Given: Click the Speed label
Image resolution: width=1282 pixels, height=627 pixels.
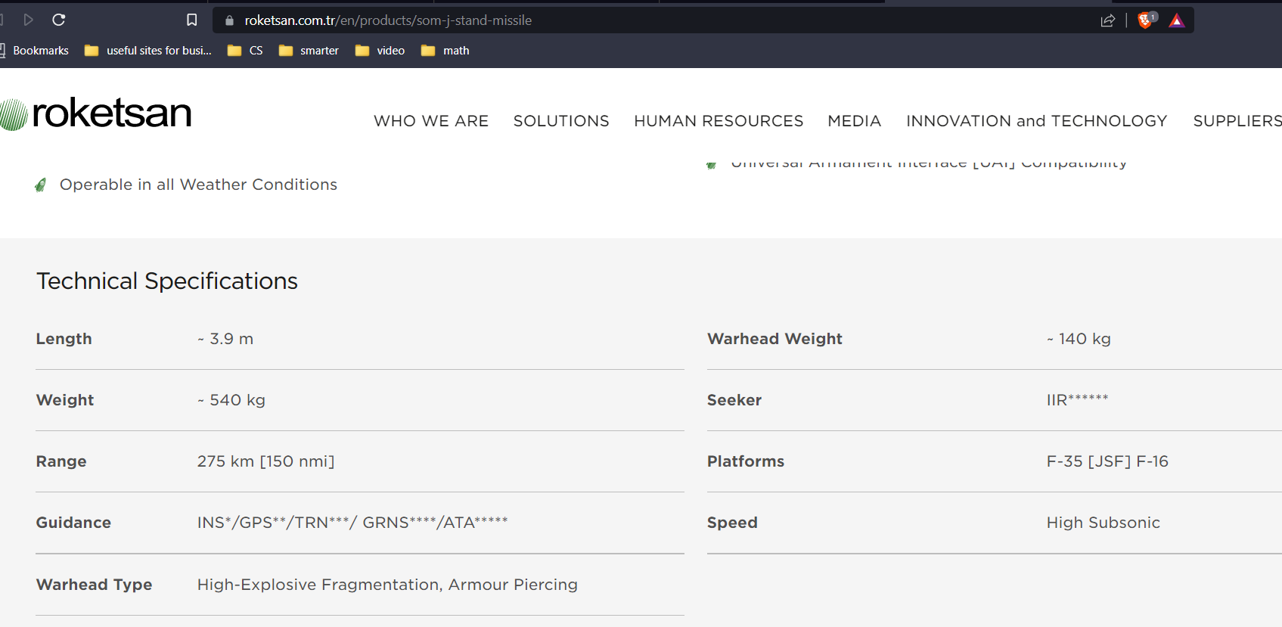Looking at the screenshot, I should [x=732, y=523].
